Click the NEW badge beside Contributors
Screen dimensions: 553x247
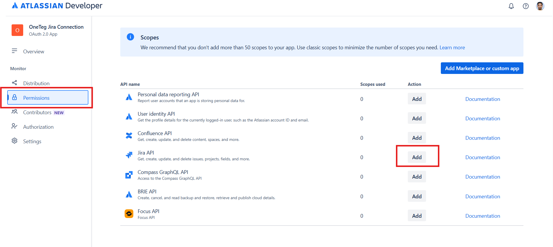pyautogui.click(x=59, y=113)
